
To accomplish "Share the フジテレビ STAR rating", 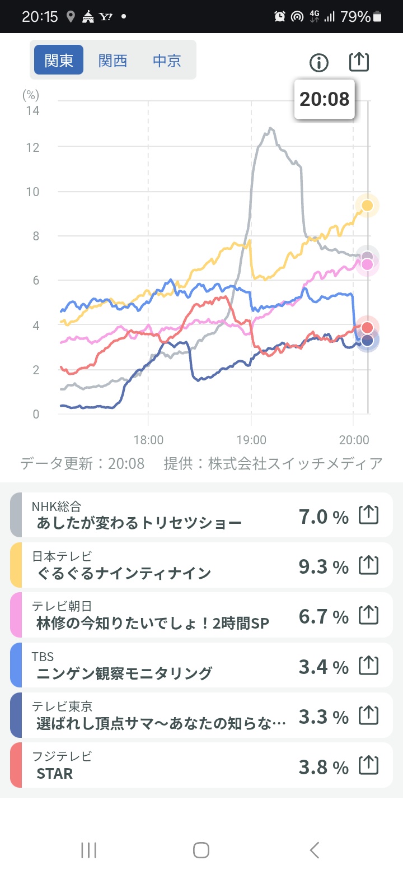I will tap(368, 765).
